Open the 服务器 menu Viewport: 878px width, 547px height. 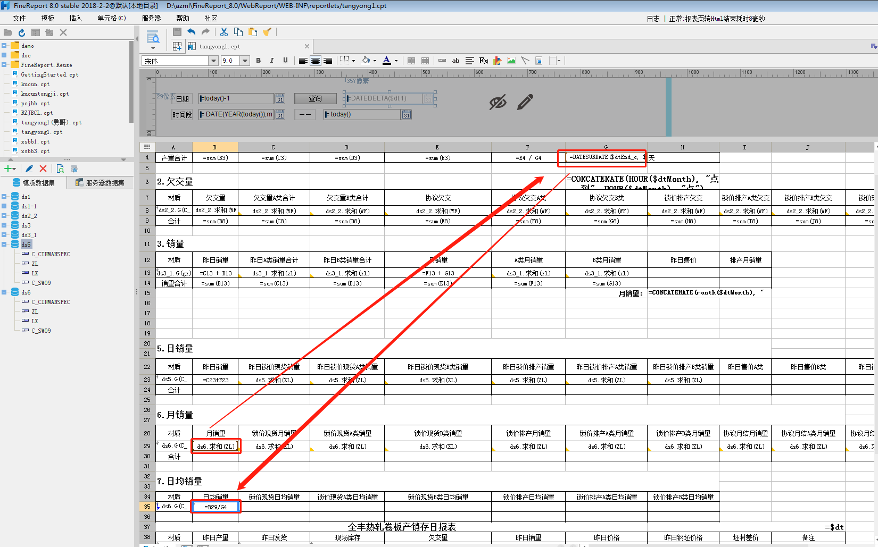pyautogui.click(x=151, y=18)
